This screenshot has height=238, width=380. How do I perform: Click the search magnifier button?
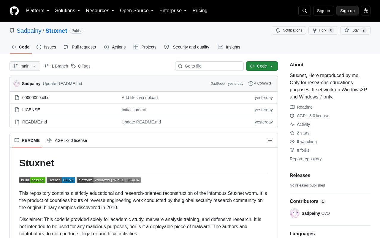[x=305, y=11]
